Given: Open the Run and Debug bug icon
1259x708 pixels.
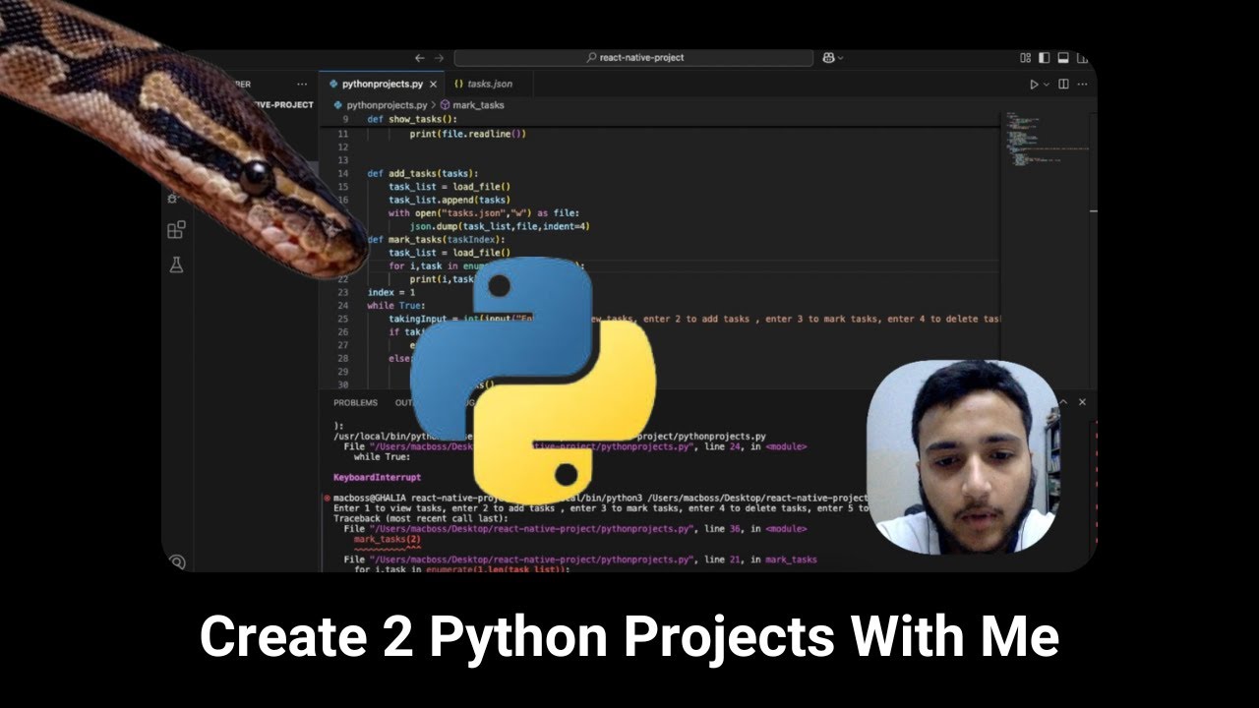Looking at the screenshot, I should [x=173, y=197].
